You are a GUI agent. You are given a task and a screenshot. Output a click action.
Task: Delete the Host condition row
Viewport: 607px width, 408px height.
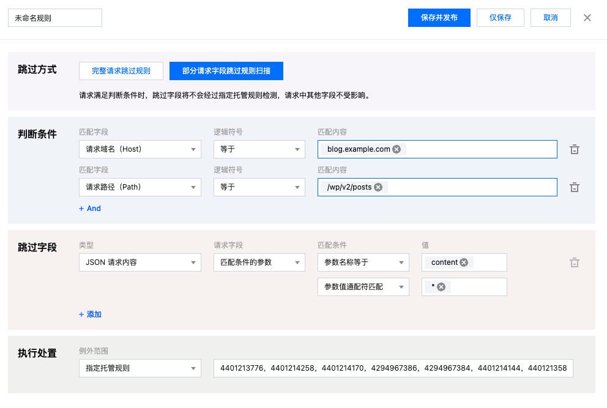[574, 149]
